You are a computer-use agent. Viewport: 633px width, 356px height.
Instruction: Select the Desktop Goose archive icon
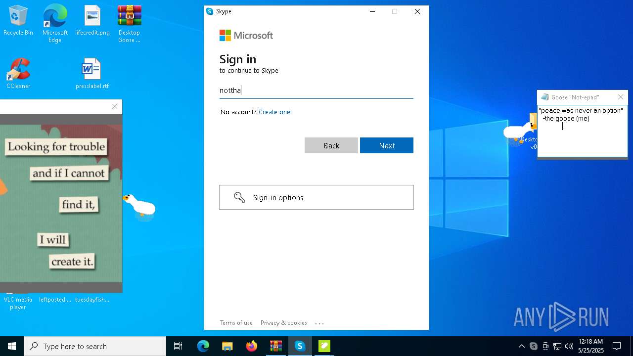coord(129,24)
